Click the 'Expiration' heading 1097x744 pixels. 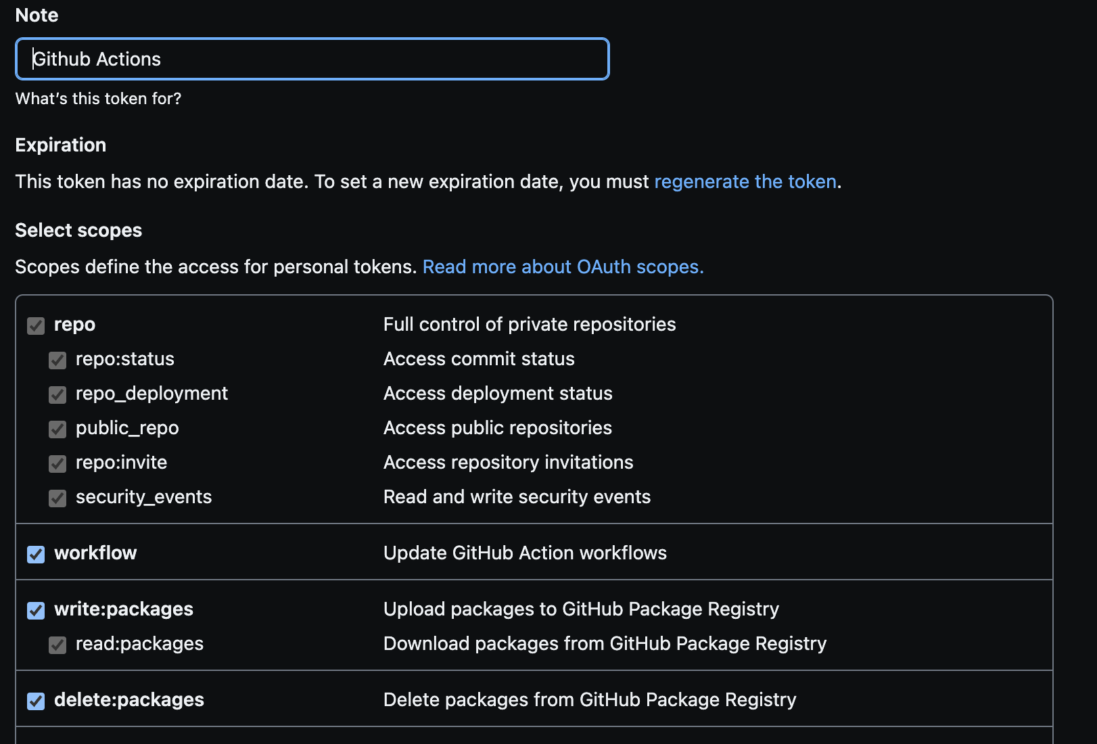pos(61,145)
